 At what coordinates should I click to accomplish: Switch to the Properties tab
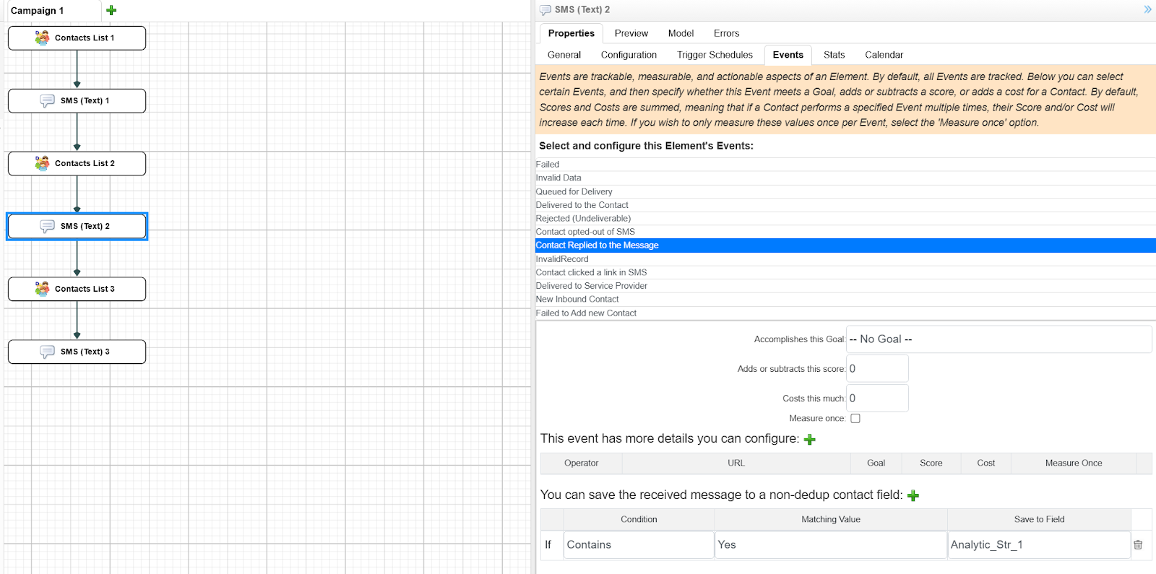(x=571, y=33)
